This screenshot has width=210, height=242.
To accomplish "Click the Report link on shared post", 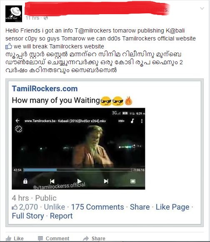I will (61, 216).
